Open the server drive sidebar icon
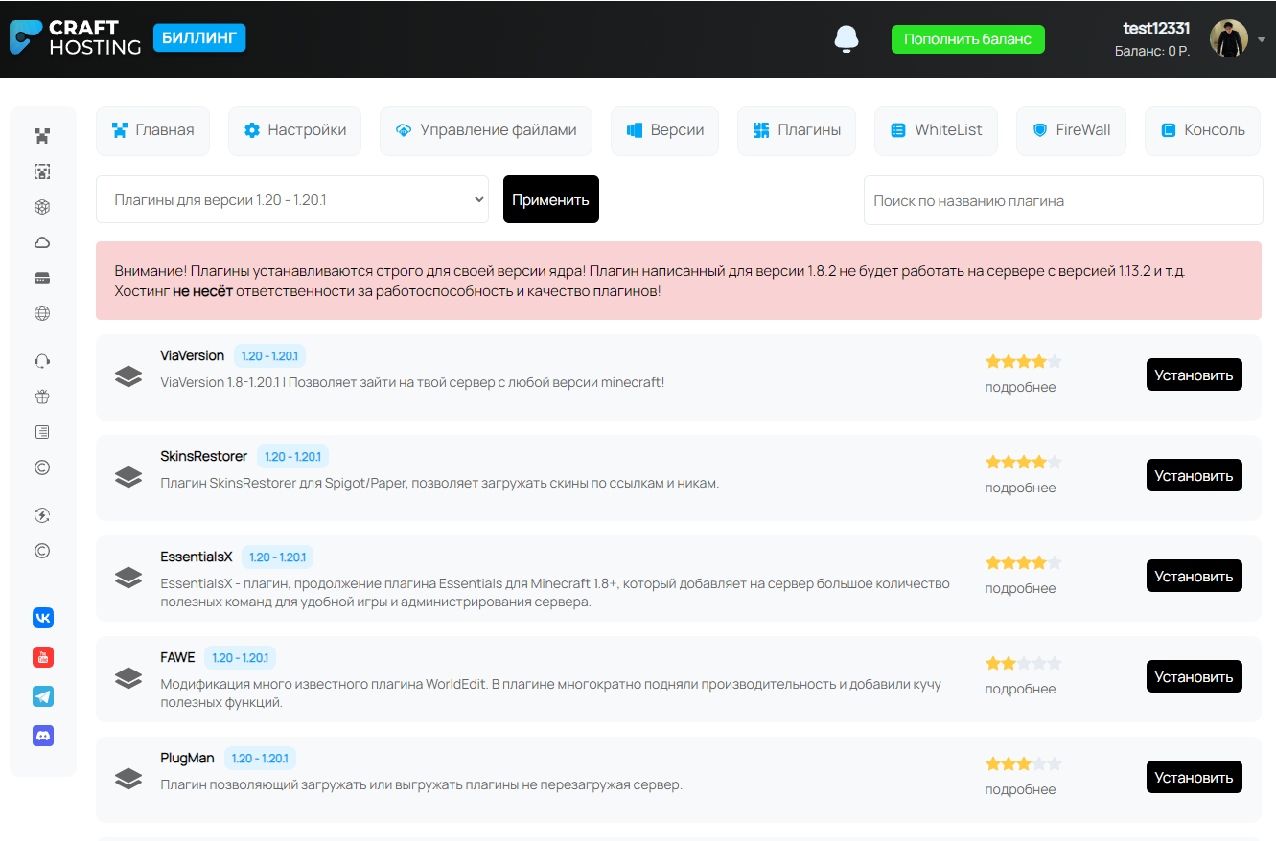The height and width of the screenshot is (841, 1276). pyautogui.click(x=42, y=278)
